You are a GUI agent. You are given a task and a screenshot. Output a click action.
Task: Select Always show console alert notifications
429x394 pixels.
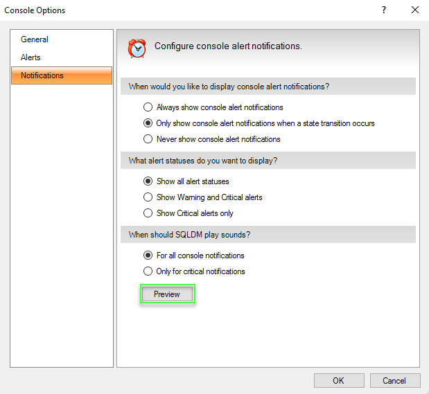coord(148,107)
